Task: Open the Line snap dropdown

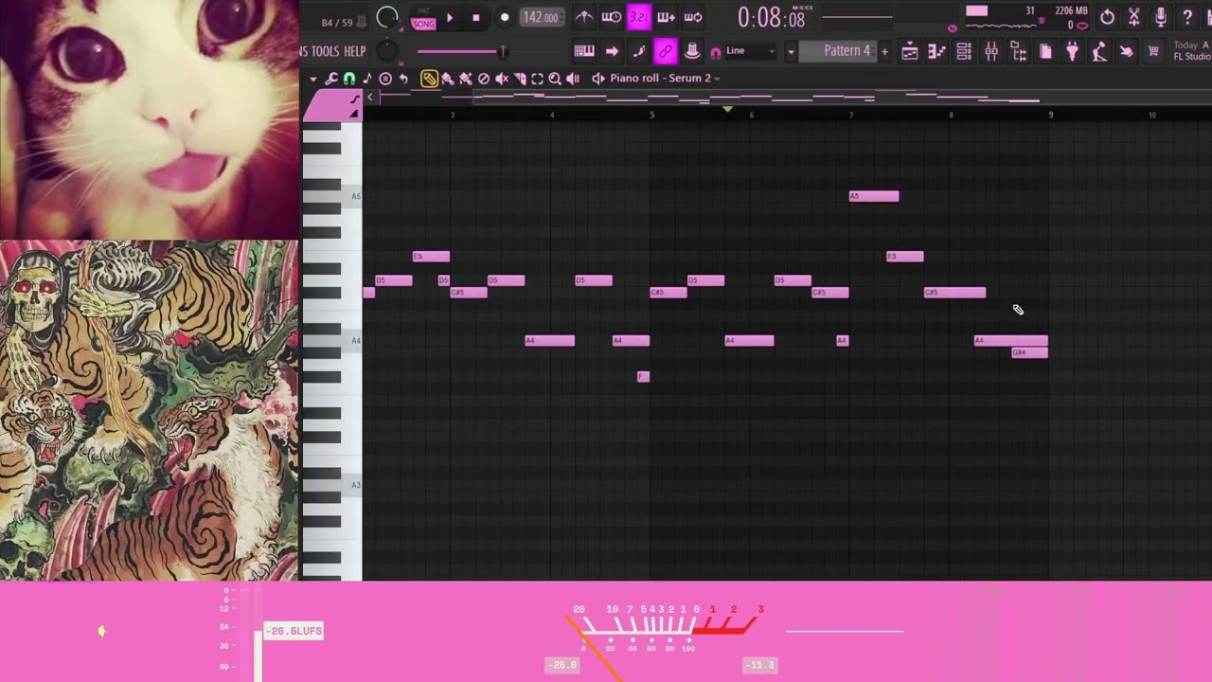Action: click(x=751, y=51)
